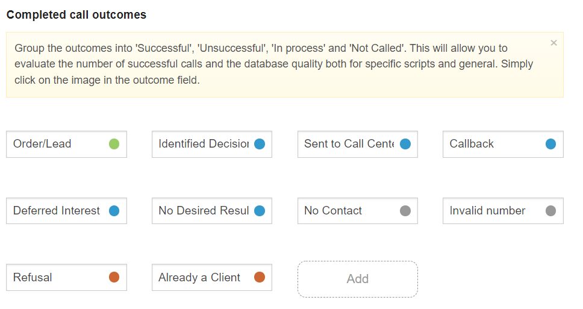Screen dimensions: 583x309
Task: Click the gray dot on No Contact
Action: click(405, 211)
